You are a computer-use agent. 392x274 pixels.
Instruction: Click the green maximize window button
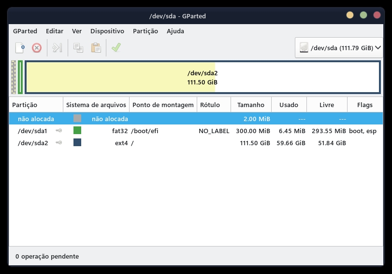pos(363,15)
